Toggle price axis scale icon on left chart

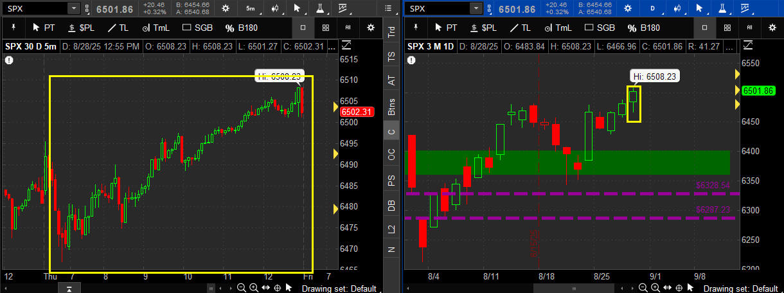pyautogui.click(x=346, y=46)
